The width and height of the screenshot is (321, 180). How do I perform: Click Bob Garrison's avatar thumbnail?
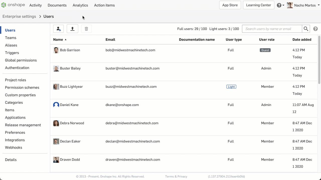click(56, 50)
